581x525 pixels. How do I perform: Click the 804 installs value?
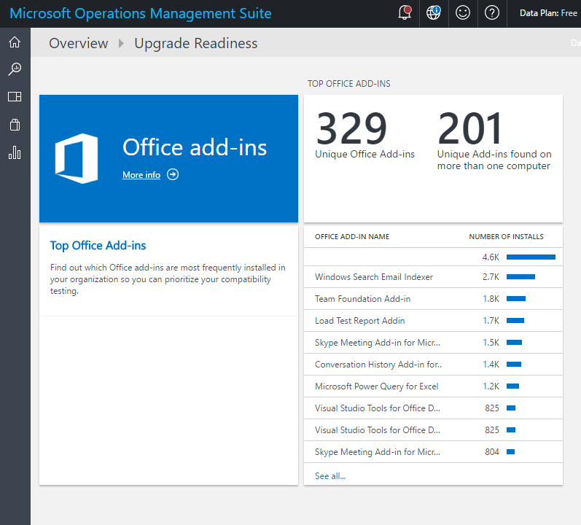[492, 451]
